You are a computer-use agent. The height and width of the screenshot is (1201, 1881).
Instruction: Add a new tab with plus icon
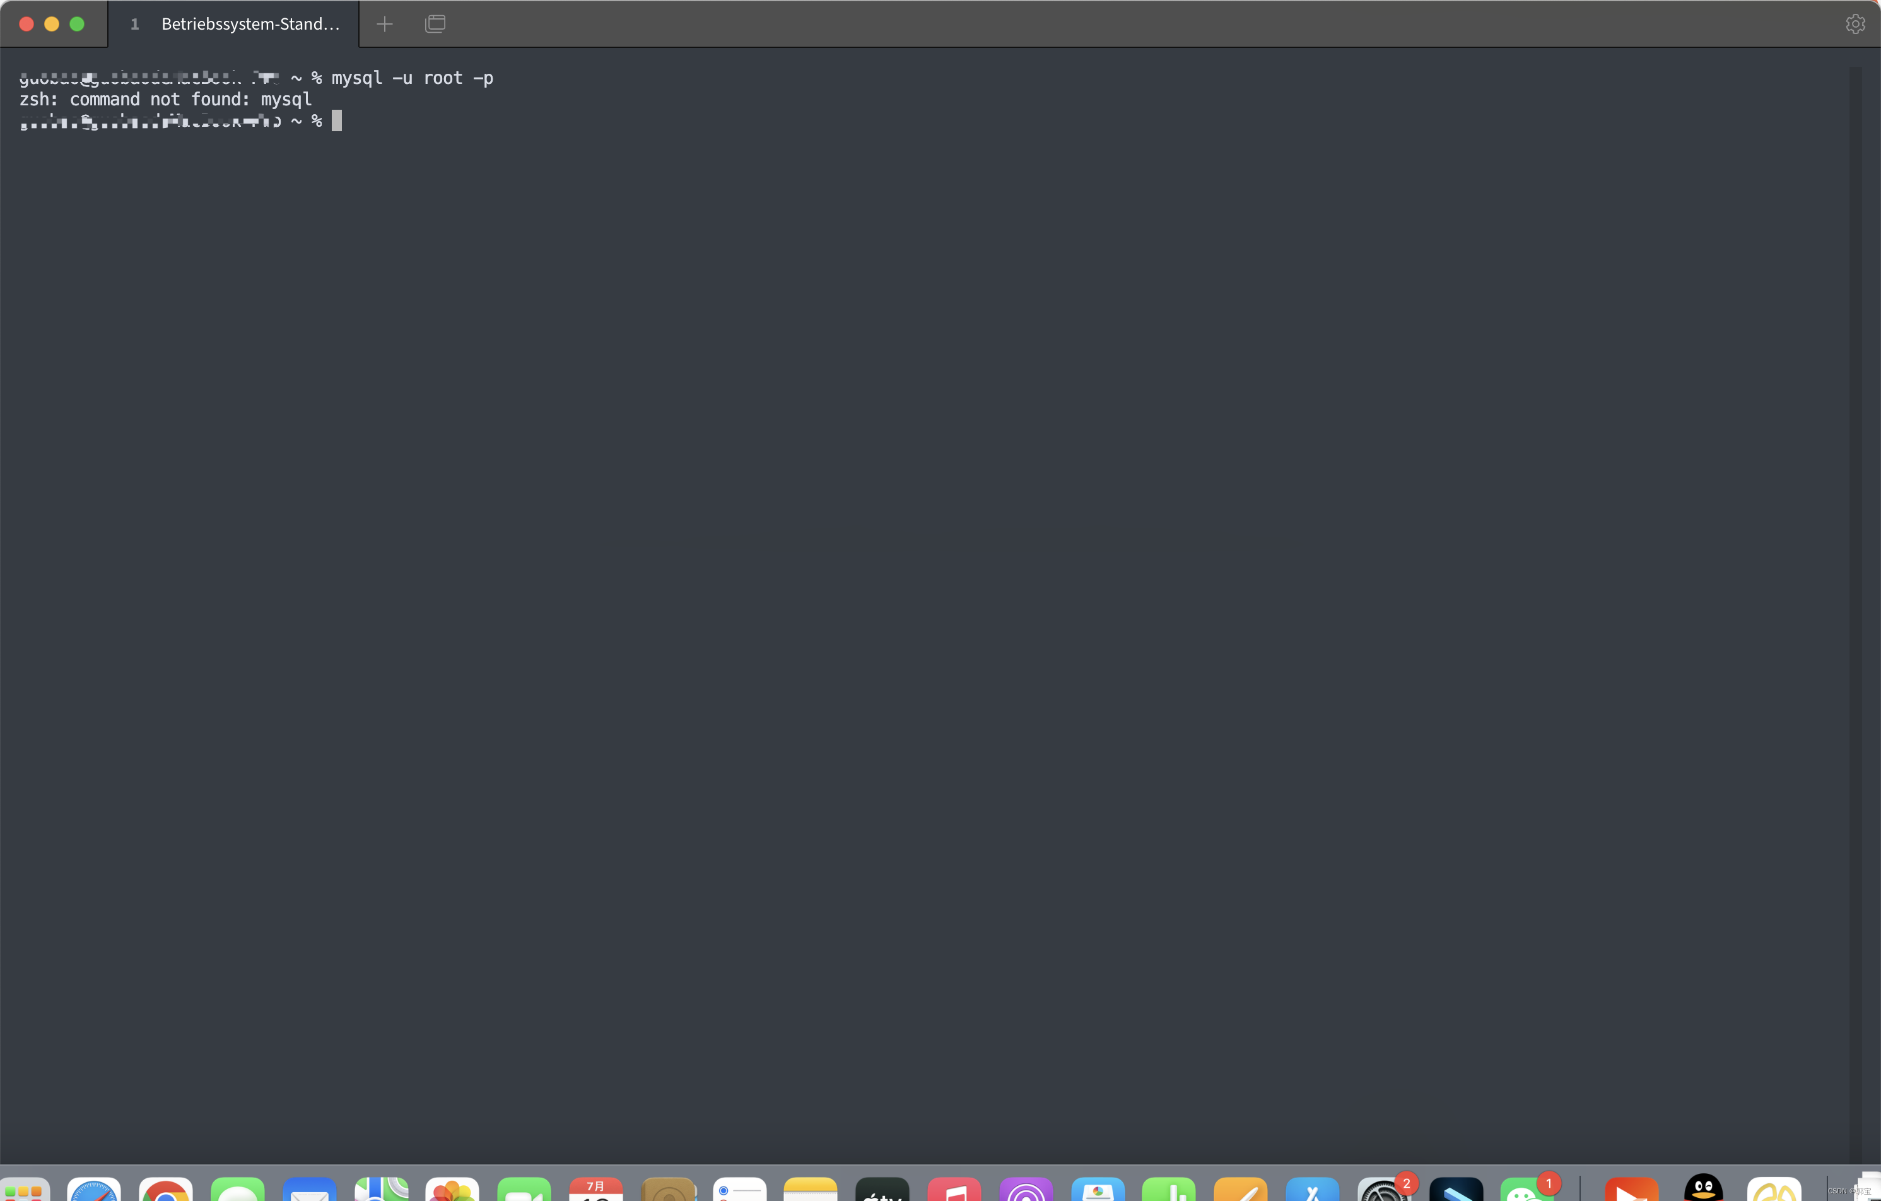pyautogui.click(x=384, y=24)
